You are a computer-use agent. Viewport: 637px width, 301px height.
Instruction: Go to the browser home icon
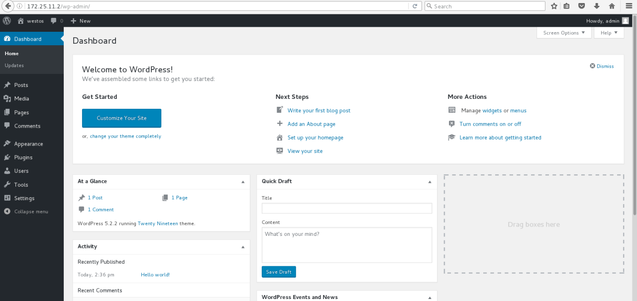click(612, 6)
